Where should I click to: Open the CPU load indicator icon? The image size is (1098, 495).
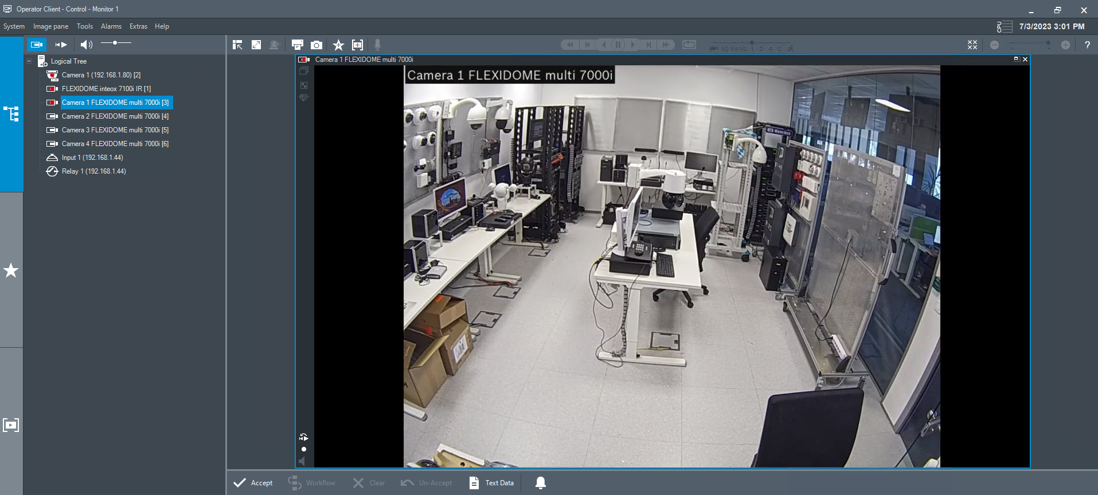point(1004,27)
